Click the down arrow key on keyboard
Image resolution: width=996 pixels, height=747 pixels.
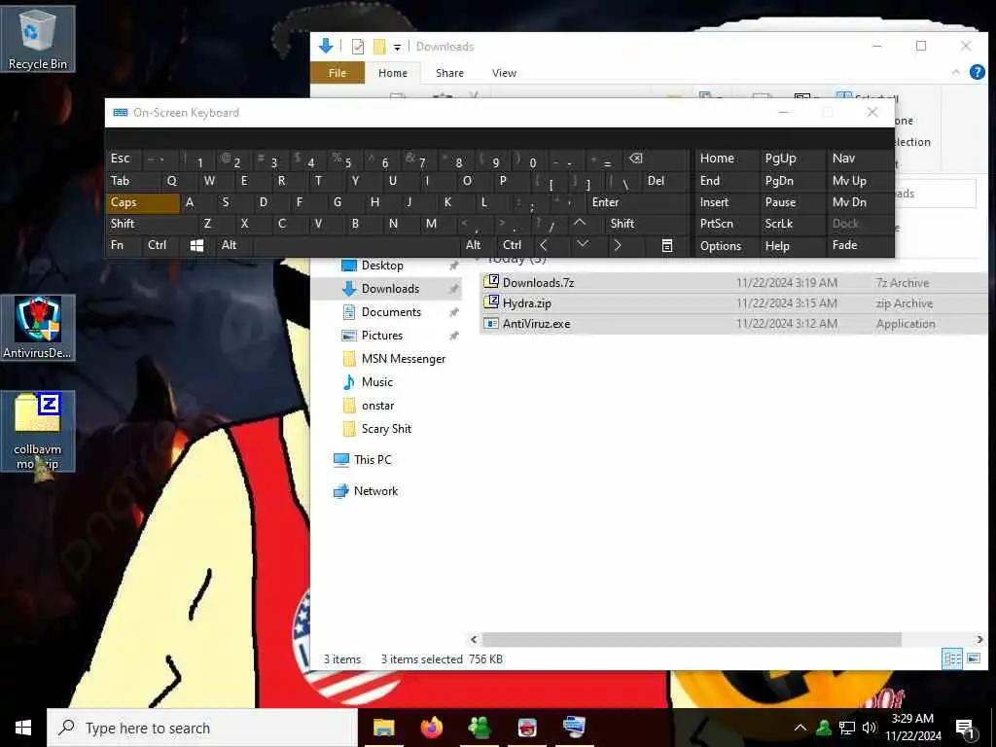pos(583,245)
